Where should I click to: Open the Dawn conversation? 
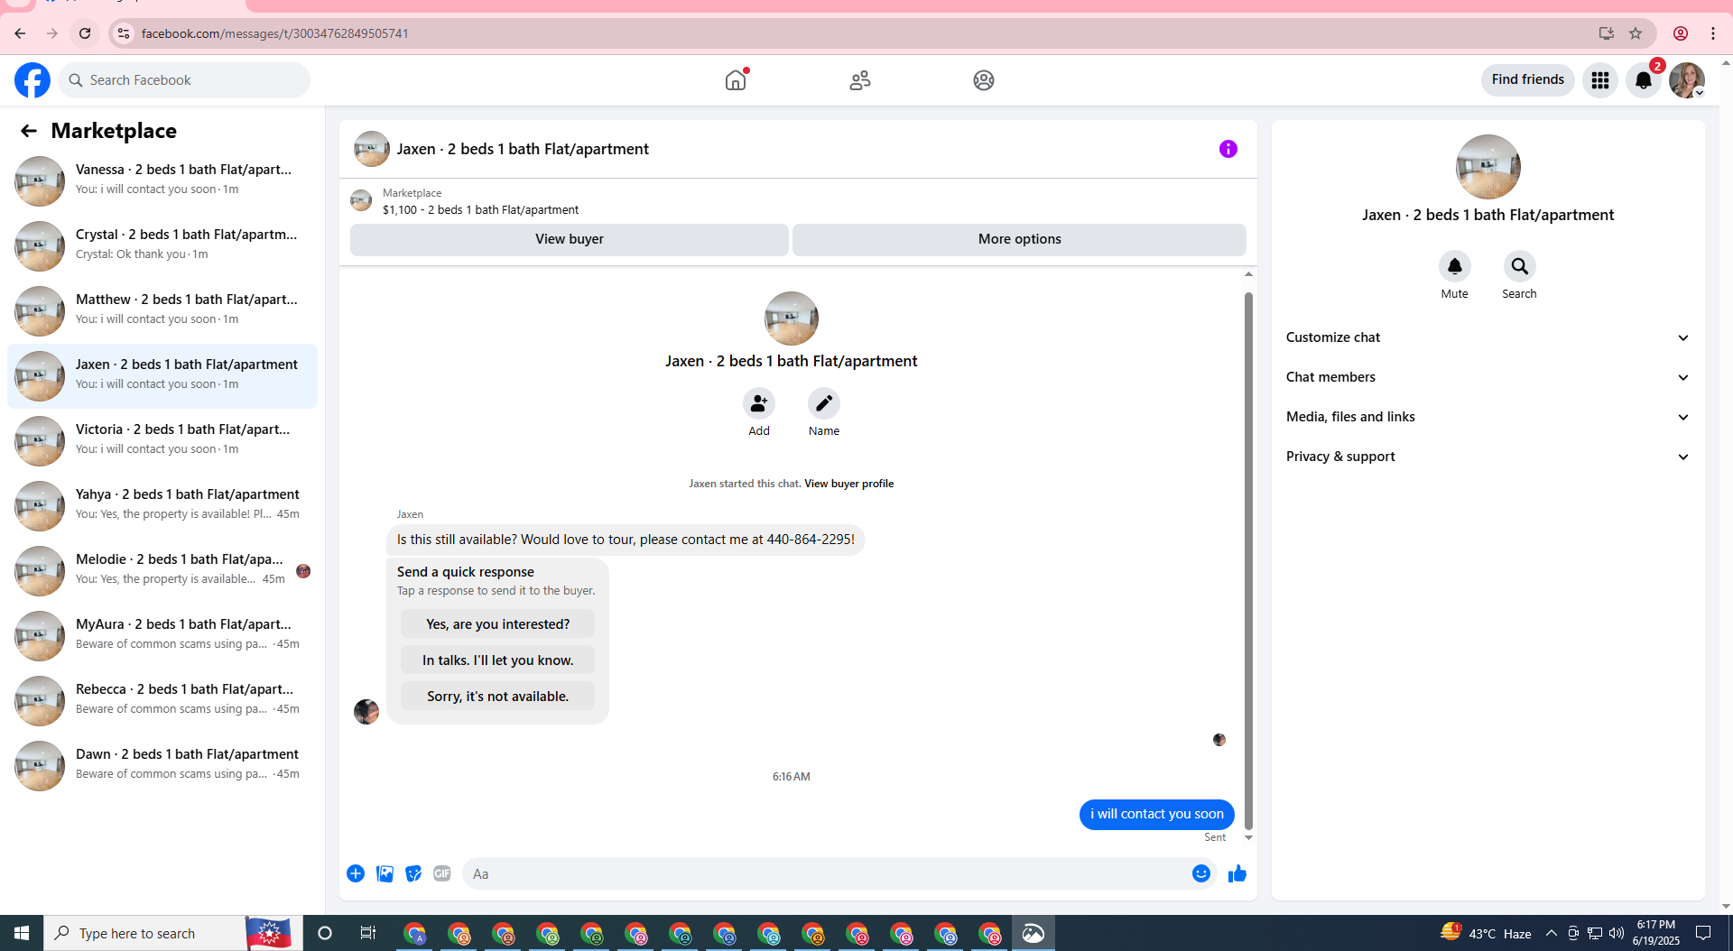(162, 766)
